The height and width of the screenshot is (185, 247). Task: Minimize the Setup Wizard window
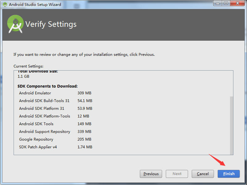click(x=218, y=3)
